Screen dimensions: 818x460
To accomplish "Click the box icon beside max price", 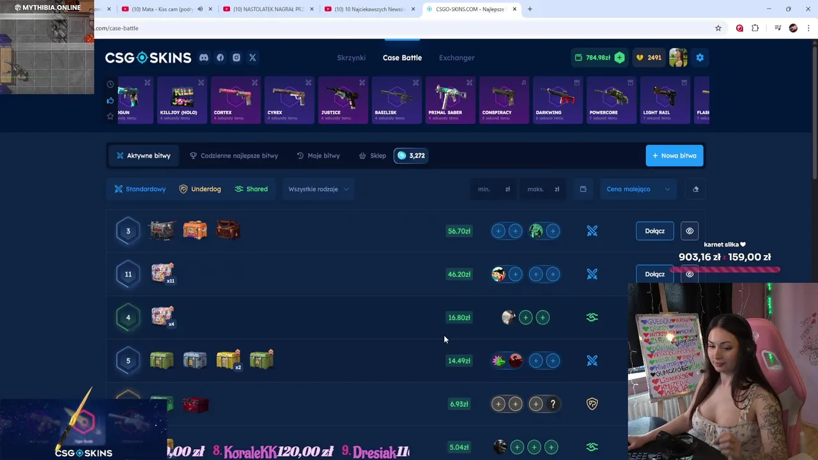I will [583, 189].
